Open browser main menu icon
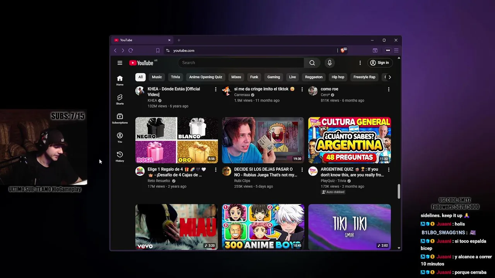495x278 pixels. tap(396, 51)
